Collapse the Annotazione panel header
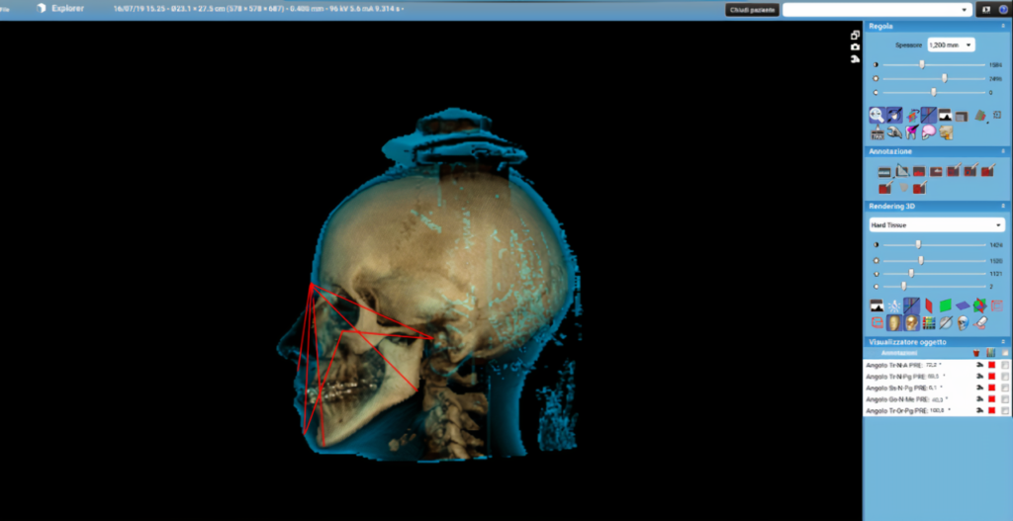 (1003, 151)
